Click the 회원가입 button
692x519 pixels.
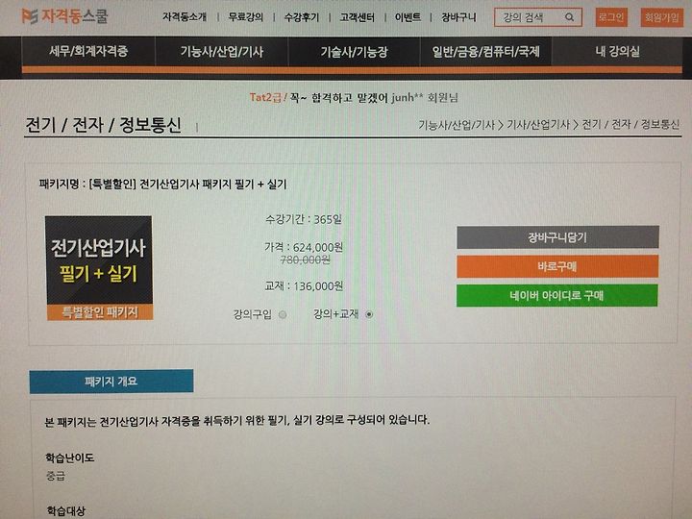click(661, 17)
